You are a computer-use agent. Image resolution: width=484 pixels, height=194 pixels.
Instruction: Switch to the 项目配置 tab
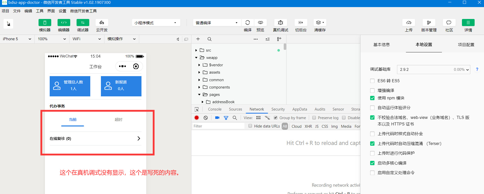(x=466, y=45)
